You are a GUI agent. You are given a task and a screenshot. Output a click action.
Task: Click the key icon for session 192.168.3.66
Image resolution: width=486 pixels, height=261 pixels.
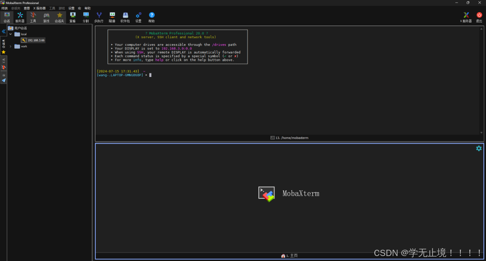point(23,40)
